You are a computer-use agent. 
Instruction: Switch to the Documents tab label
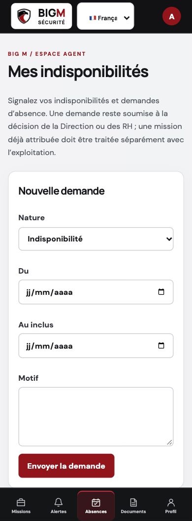coord(133,511)
